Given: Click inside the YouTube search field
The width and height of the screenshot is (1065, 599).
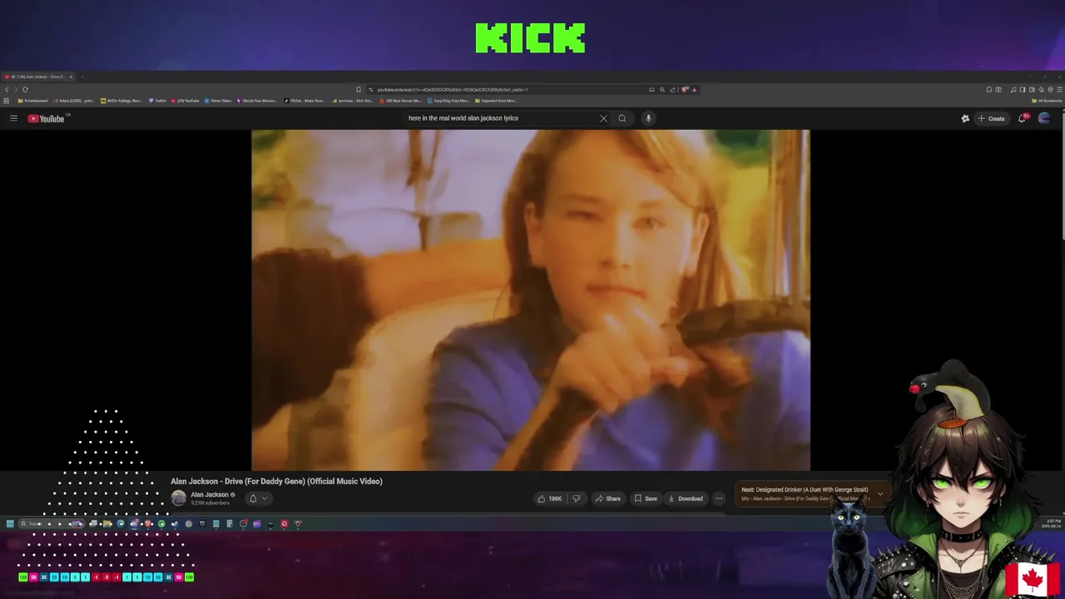Looking at the screenshot, I should point(502,118).
